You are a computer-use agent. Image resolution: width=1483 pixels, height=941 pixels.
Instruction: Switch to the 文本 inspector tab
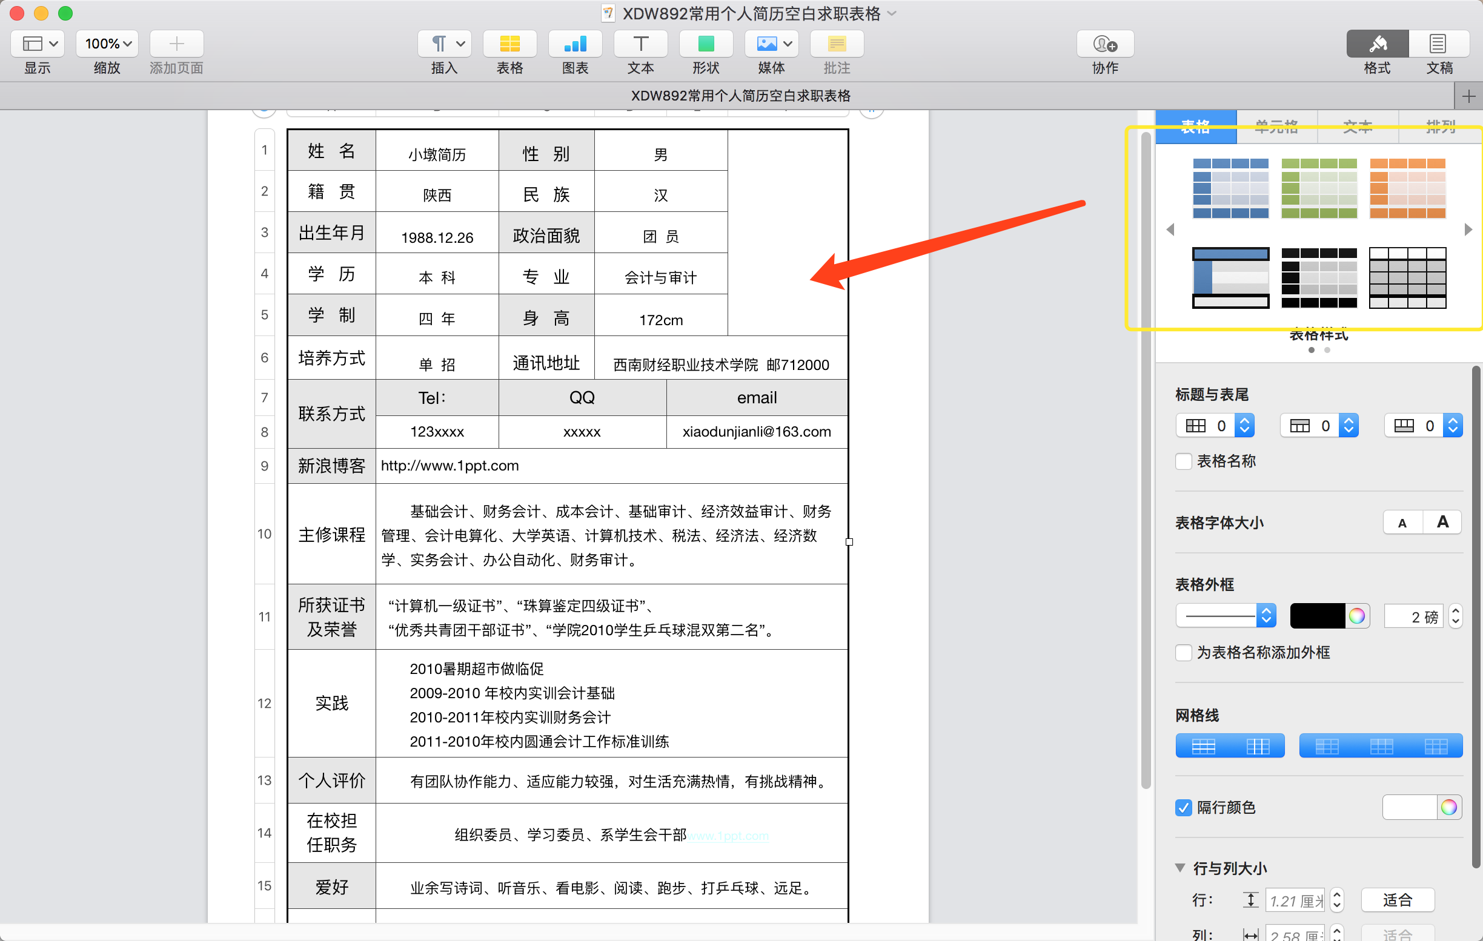pos(1358,126)
